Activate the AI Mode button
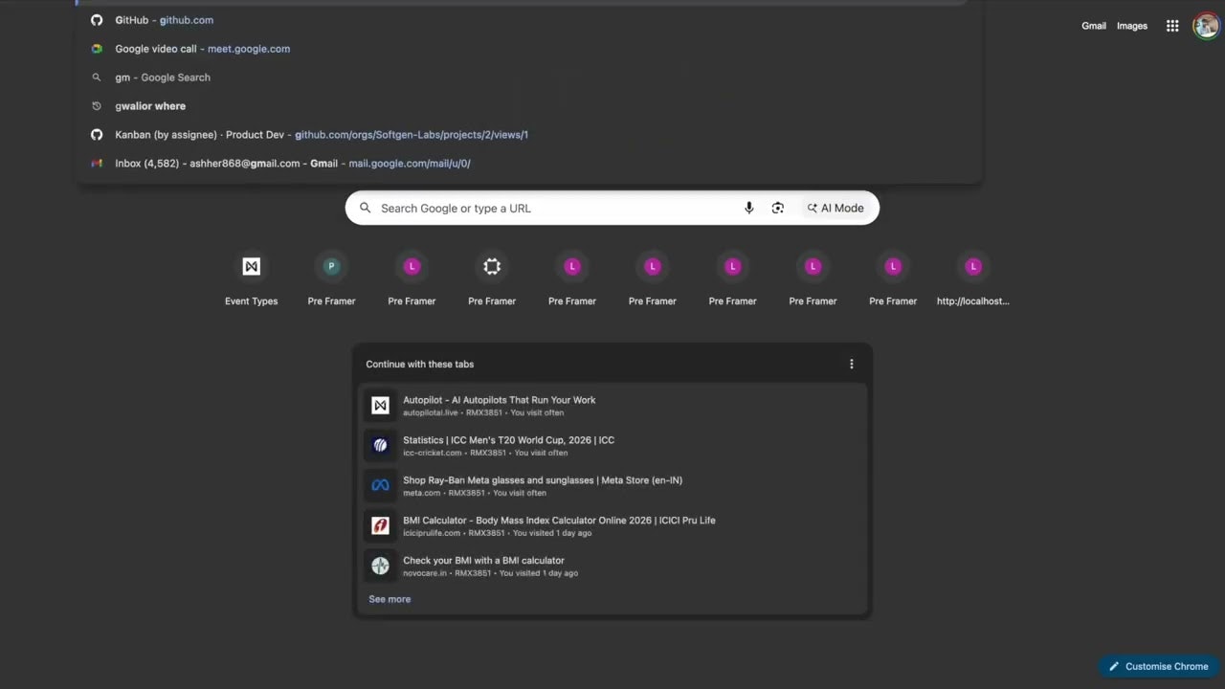 (x=835, y=208)
